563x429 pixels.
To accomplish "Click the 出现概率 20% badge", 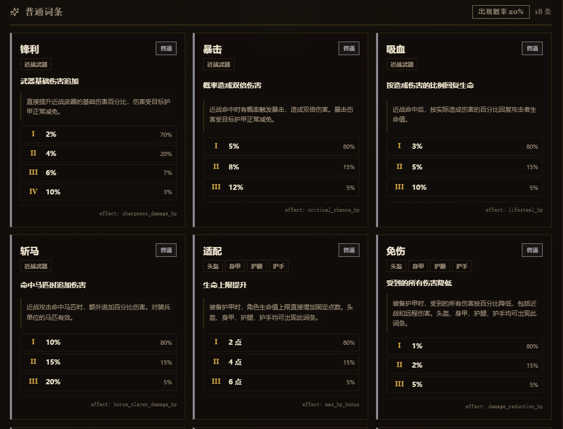I will click(x=501, y=12).
